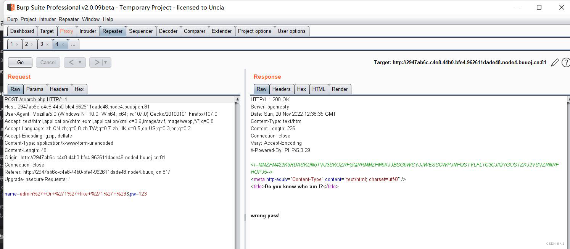Click the User-Agent request header line

(x=111, y=114)
